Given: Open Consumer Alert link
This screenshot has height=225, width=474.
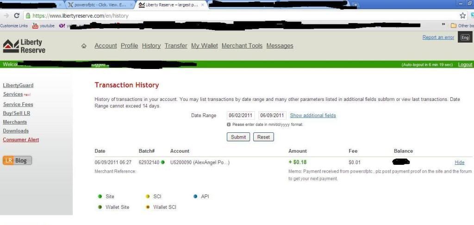Looking at the screenshot, I should click(x=21, y=139).
